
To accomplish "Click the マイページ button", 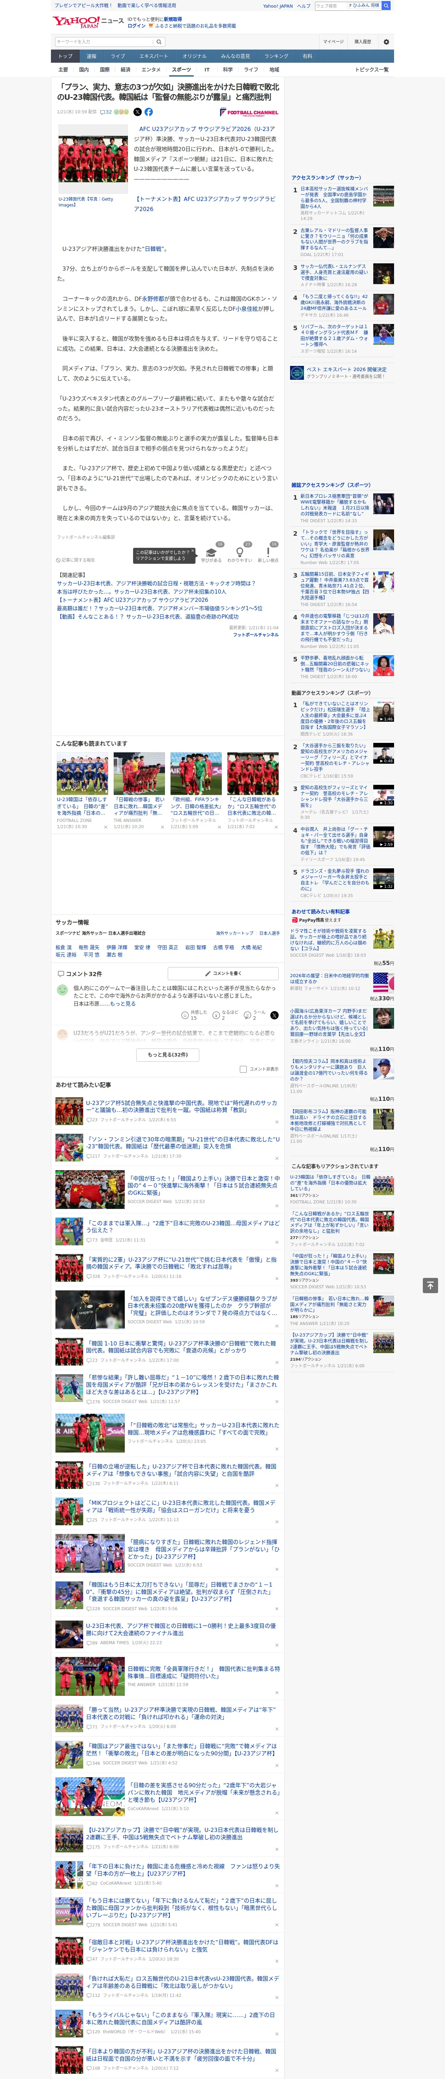I will click(x=333, y=41).
